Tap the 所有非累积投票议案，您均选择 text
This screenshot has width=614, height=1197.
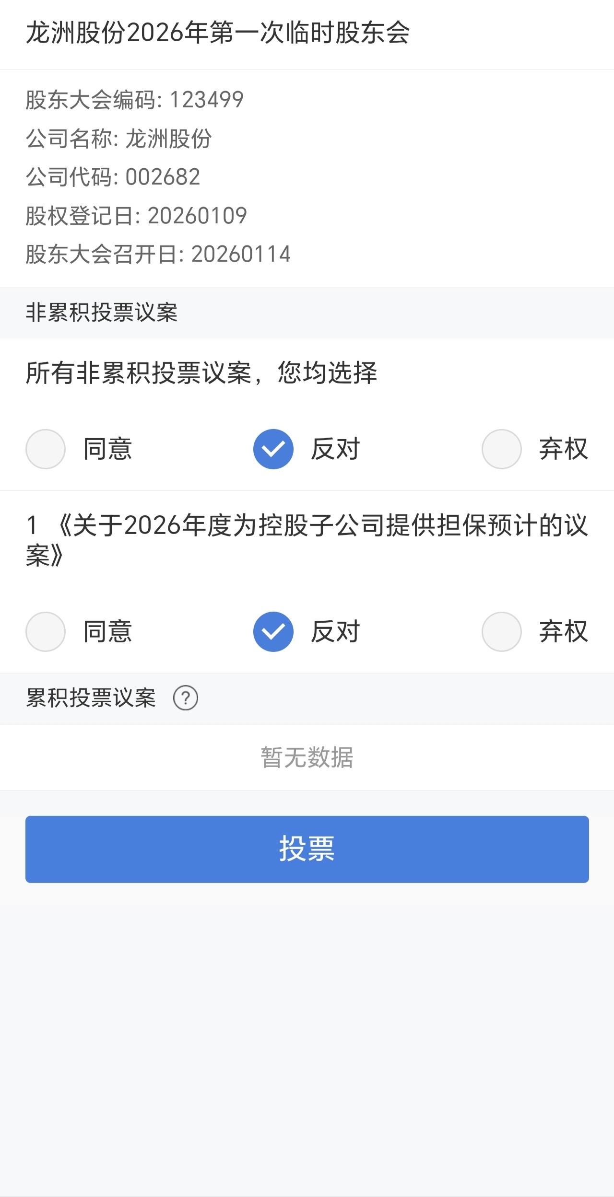(201, 373)
